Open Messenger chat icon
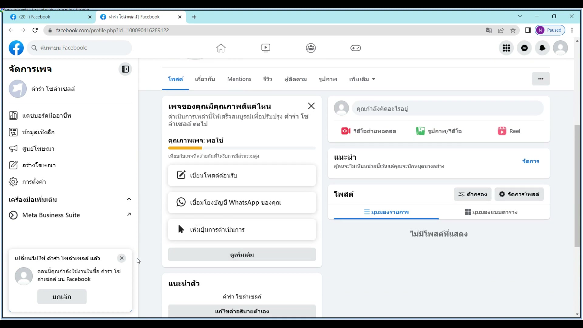Screen dimensions: 583x328 (x=524, y=48)
